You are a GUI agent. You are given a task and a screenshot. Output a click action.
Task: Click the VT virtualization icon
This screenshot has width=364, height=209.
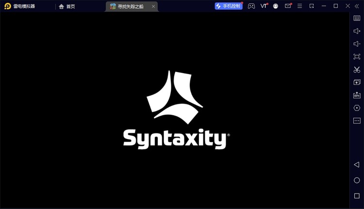[264, 6]
